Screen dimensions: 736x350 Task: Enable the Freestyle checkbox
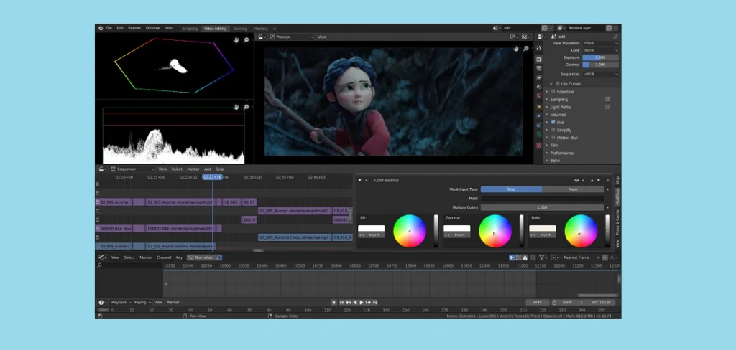[x=553, y=92]
